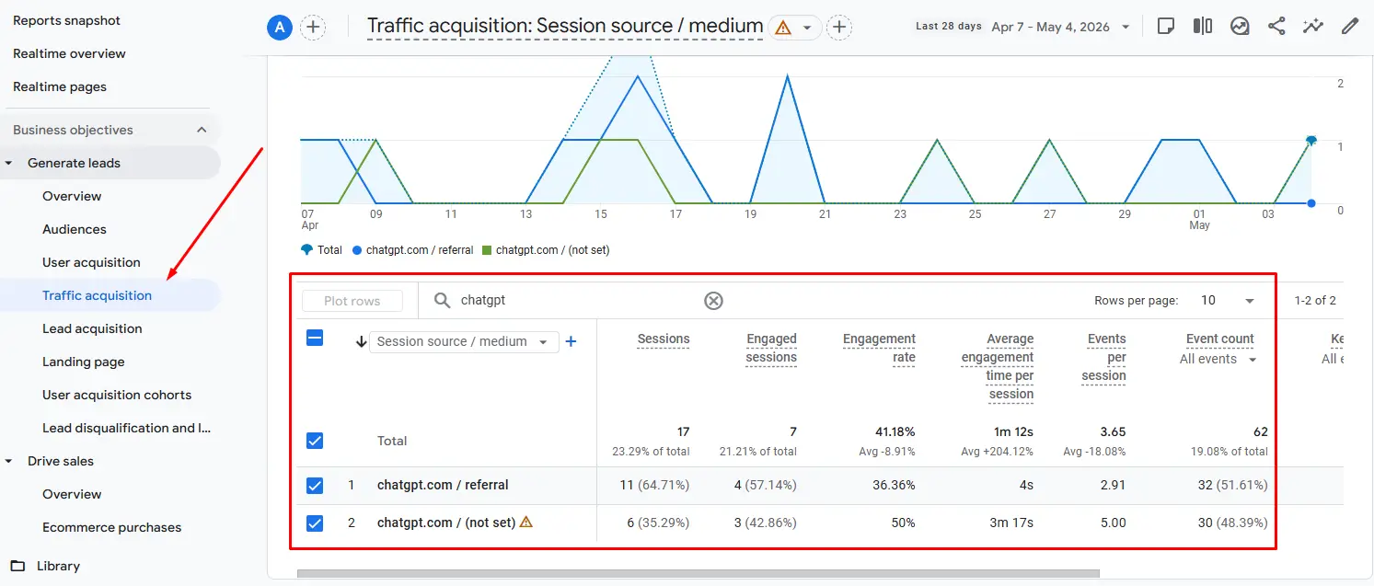Click the '11 (64.71%)' sessions cell
Image resolution: width=1374 pixels, height=586 pixels.
(x=654, y=485)
